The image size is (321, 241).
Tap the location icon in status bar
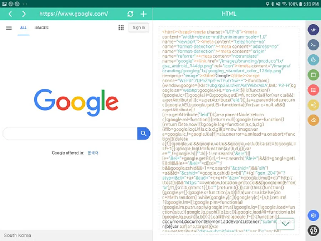(267, 4)
